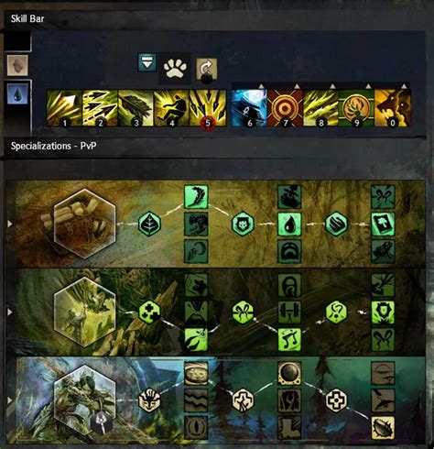Screen dimensions: 434x449
Task: Click the first specialization hexagon portrait
Action: (84, 224)
